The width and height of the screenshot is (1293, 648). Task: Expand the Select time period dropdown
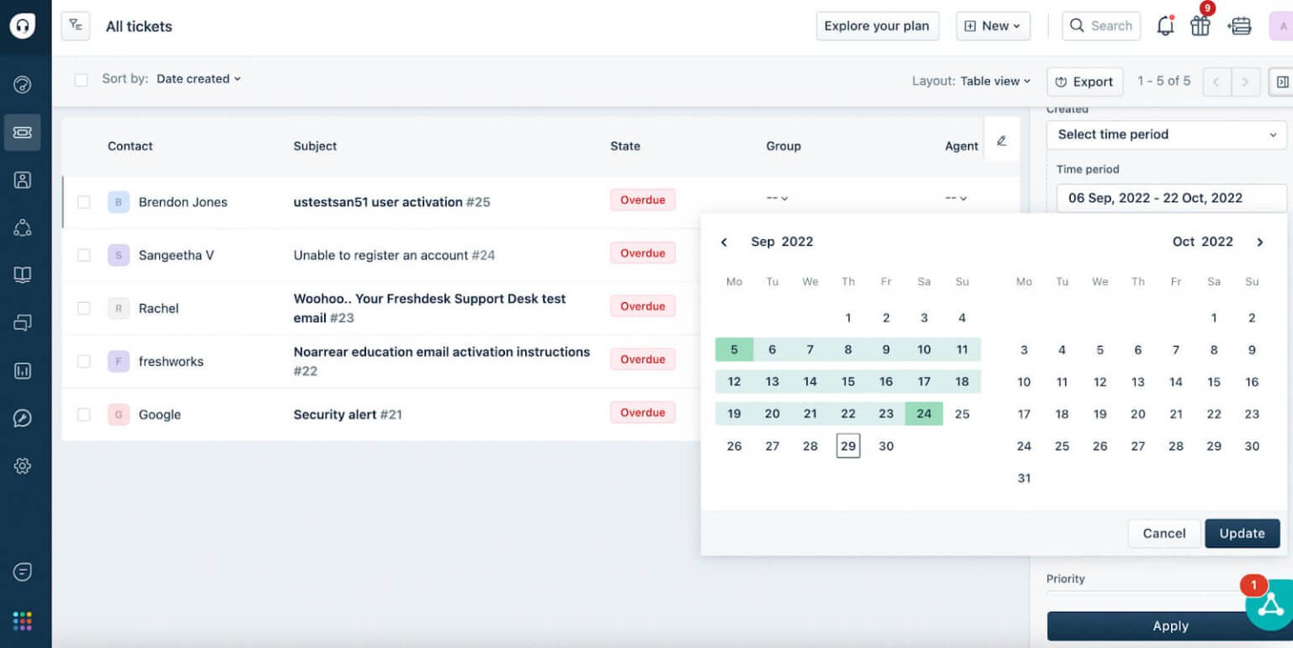pyautogui.click(x=1166, y=135)
